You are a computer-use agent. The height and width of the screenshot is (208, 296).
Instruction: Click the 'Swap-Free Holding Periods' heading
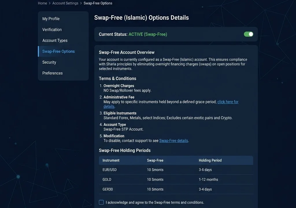pos(125,151)
